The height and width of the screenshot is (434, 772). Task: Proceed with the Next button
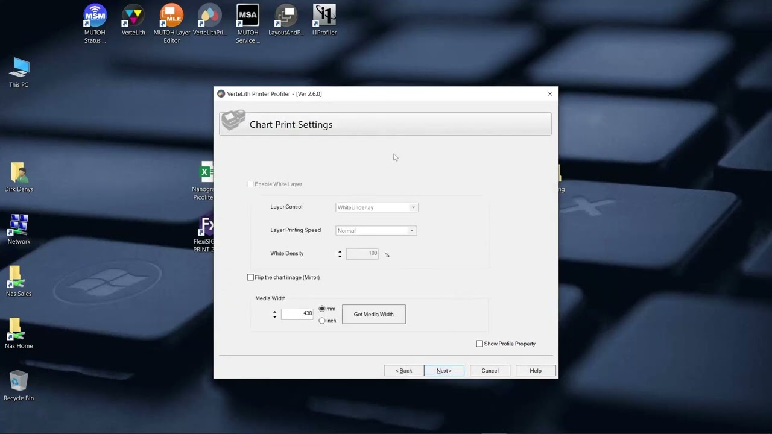point(444,371)
